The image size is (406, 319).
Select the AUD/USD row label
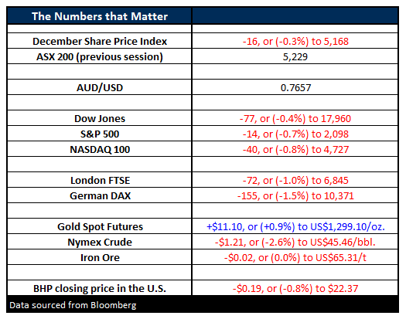(100, 87)
